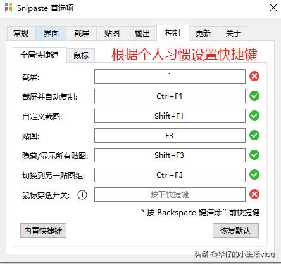This screenshot has height=264, width=281.
Task: Click the Shift+F3 hotkey field
Action: [x=170, y=155]
